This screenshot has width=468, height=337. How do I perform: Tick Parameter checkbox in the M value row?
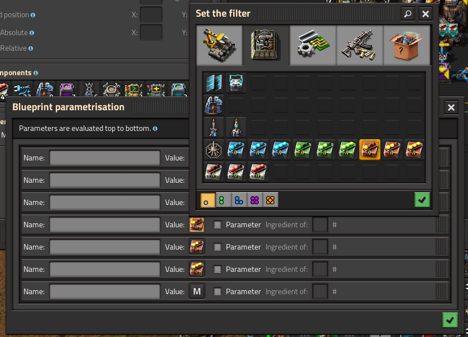click(x=218, y=291)
